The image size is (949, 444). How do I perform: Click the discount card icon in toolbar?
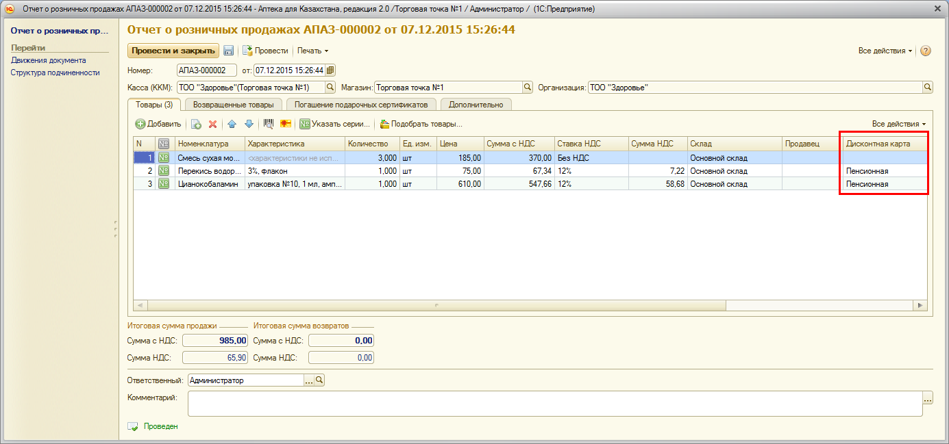[286, 124]
